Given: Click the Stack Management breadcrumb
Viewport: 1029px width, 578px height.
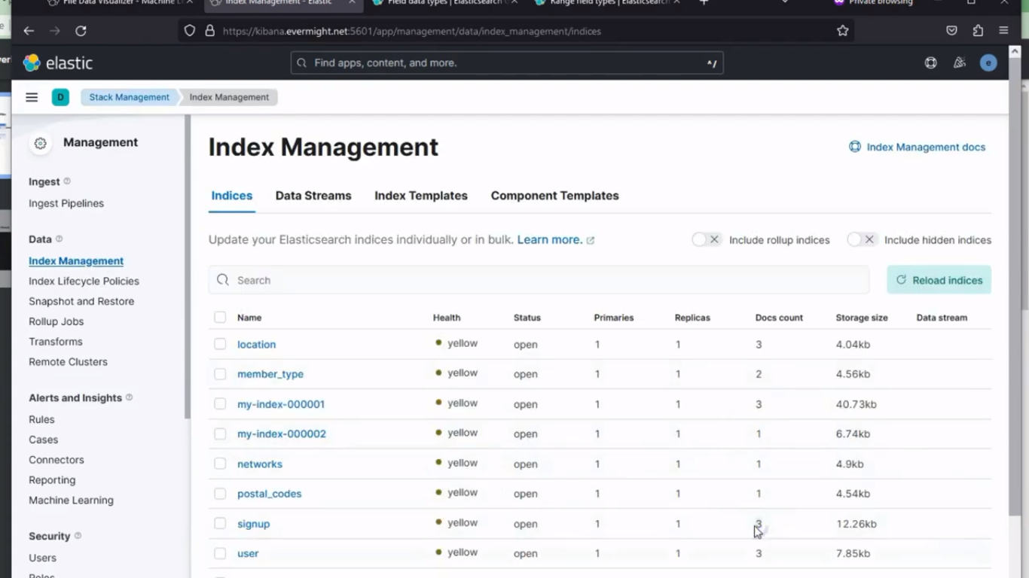Looking at the screenshot, I should (130, 97).
